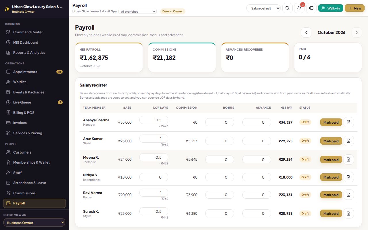The height and width of the screenshot is (230, 368).
Task: Open payslip document icon for Ananya Sharma
Action: point(349,122)
